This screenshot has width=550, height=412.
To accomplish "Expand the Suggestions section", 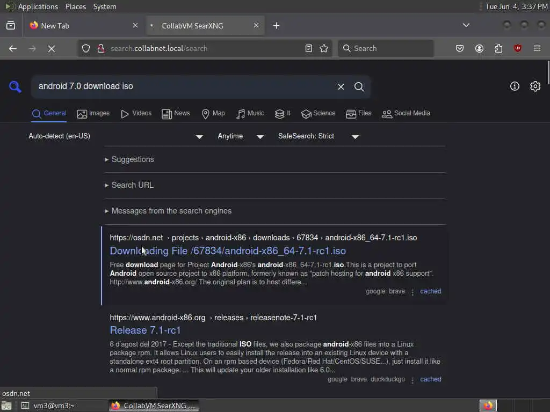I will point(129,159).
